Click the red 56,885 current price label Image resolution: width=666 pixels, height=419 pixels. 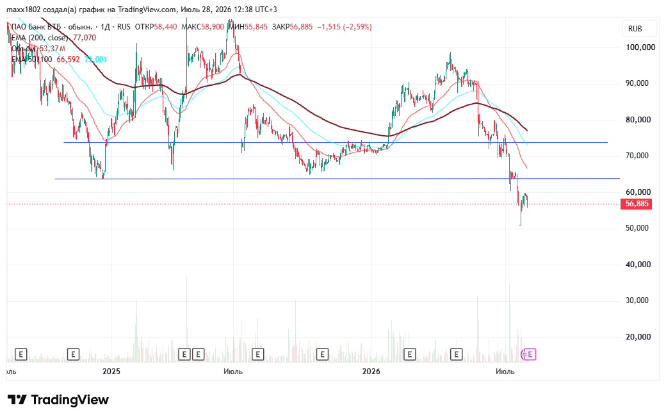pyautogui.click(x=637, y=204)
